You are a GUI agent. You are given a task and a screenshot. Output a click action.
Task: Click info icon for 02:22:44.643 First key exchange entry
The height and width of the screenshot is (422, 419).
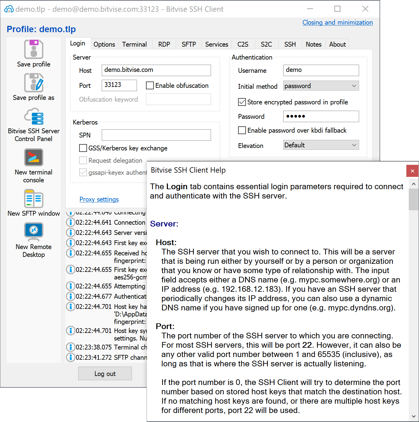point(70,243)
